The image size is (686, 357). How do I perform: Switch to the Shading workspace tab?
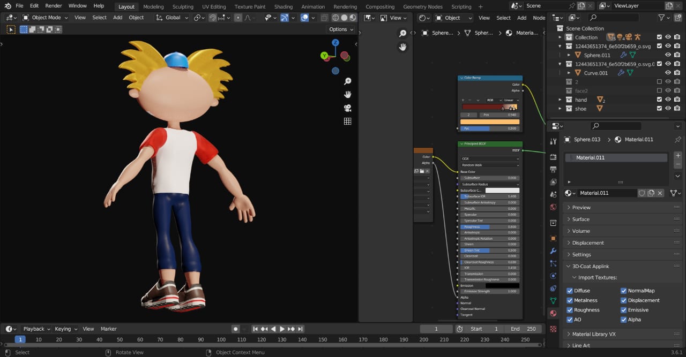coord(283,6)
